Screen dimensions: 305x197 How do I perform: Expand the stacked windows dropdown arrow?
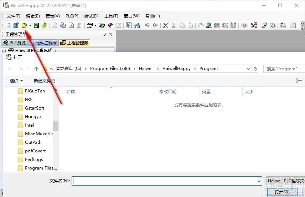click(95, 25)
